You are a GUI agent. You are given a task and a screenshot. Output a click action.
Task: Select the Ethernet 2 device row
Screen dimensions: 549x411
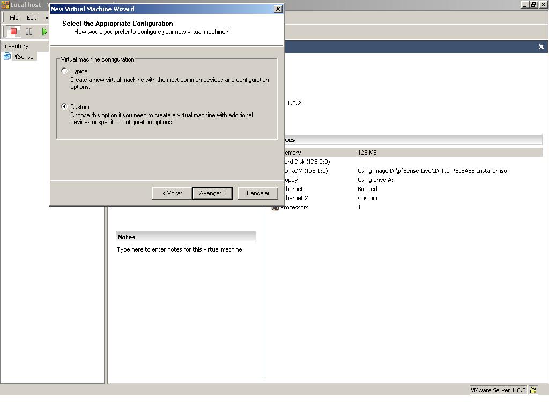(x=413, y=198)
